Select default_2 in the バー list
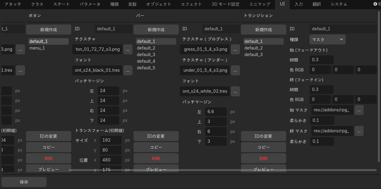 click(156, 48)
